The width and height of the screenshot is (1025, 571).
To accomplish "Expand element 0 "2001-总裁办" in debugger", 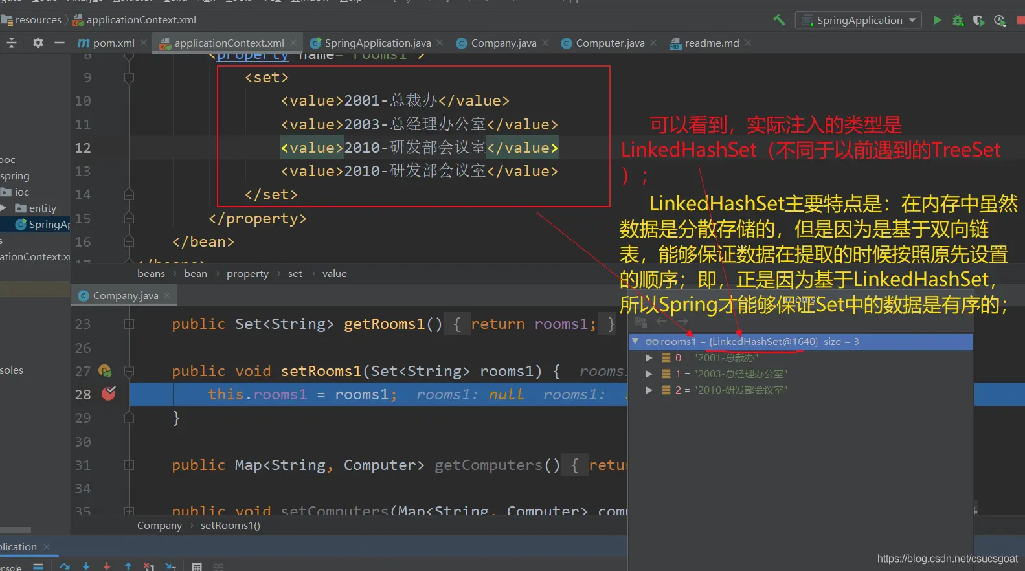I will tap(649, 357).
